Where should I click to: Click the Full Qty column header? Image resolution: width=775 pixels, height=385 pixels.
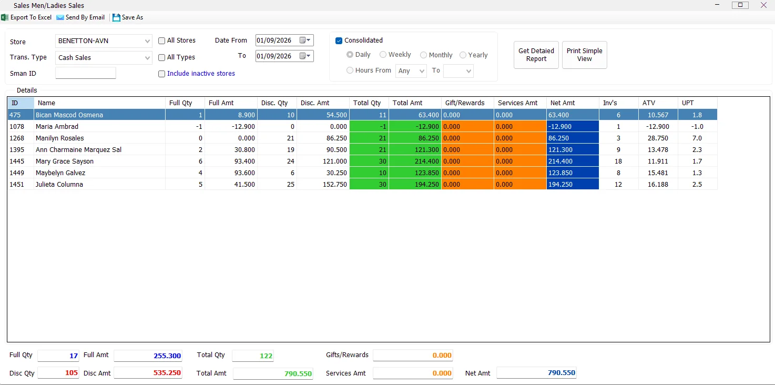pyautogui.click(x=185, y=103)
